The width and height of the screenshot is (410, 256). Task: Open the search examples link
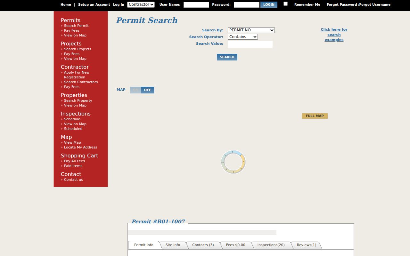334,35
